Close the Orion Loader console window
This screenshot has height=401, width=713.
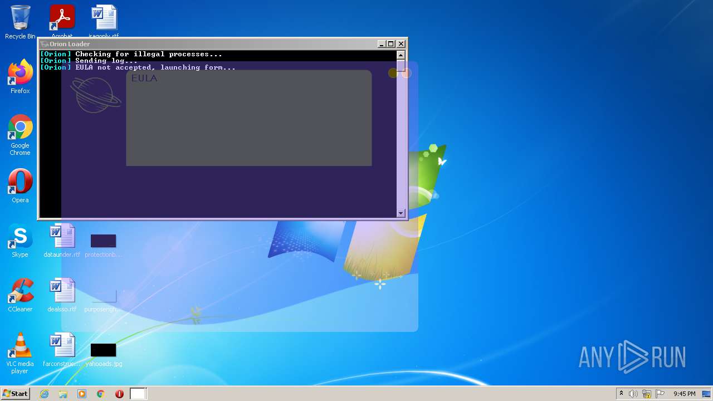[401, 44]
